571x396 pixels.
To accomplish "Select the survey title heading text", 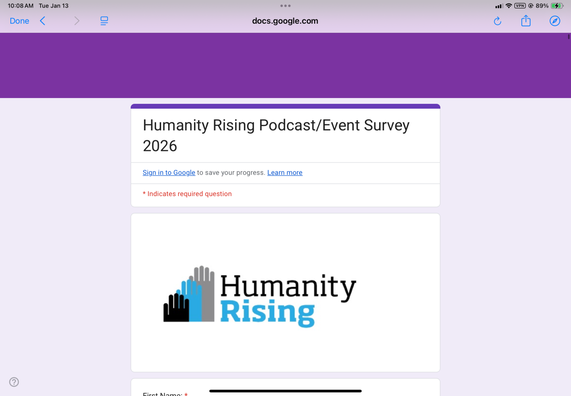I will (x=276, y=135).
